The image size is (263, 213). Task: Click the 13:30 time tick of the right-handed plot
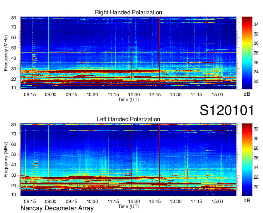[176, 95]
